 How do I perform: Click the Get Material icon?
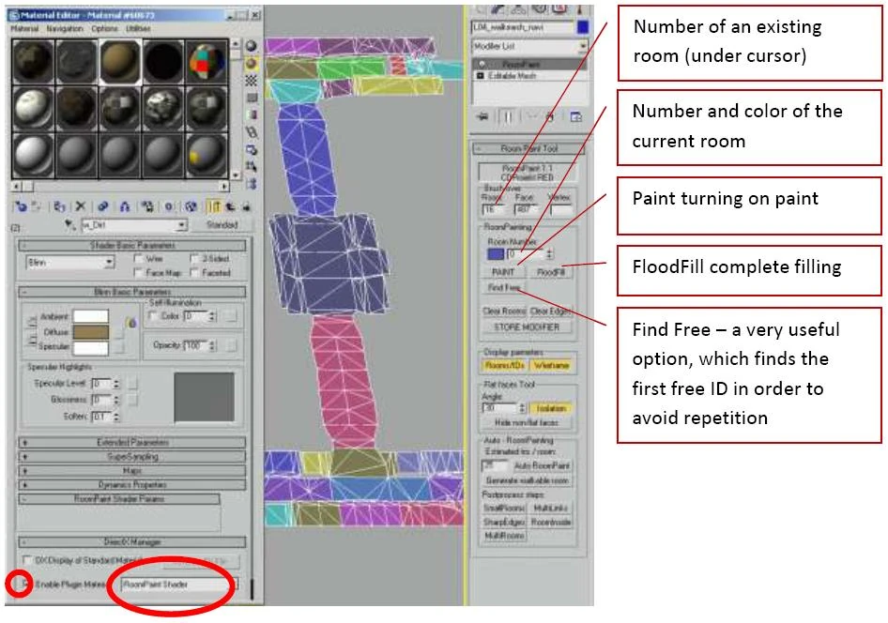[x=21, y=206]
